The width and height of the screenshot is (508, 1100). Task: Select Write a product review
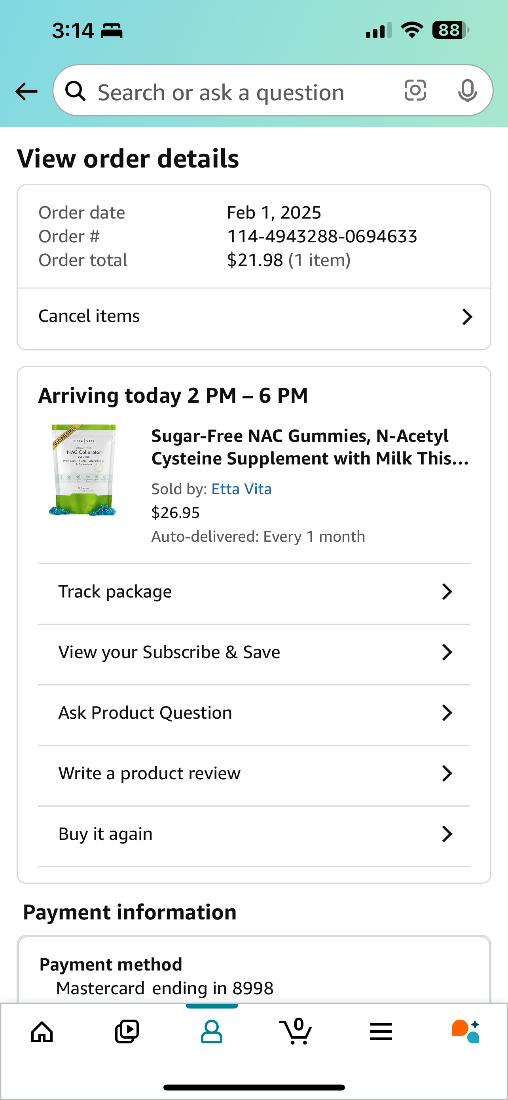tap(150, 773)
